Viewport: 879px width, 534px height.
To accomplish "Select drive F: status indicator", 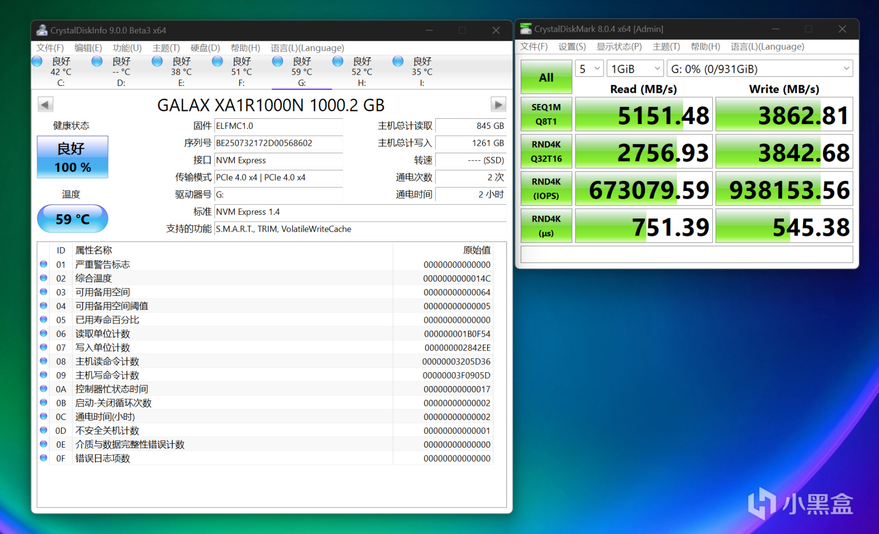I will coord(218,62).
